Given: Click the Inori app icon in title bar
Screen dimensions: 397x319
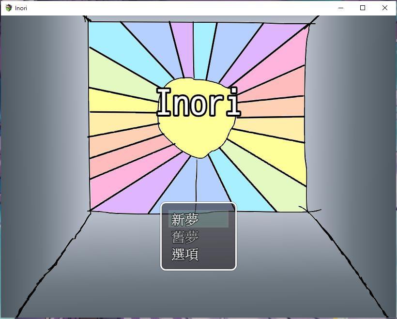Looking at the screenshot, I should (9, 8).
